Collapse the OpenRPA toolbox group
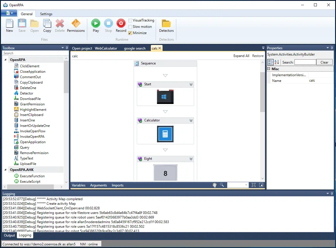Viewport: 336px width, 248px height. click(5, 60)
